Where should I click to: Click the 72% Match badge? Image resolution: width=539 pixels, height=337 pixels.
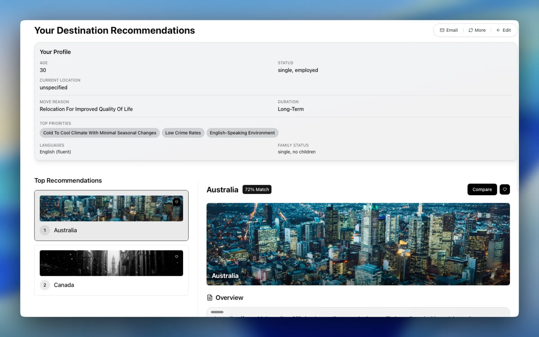coord(257,189)
